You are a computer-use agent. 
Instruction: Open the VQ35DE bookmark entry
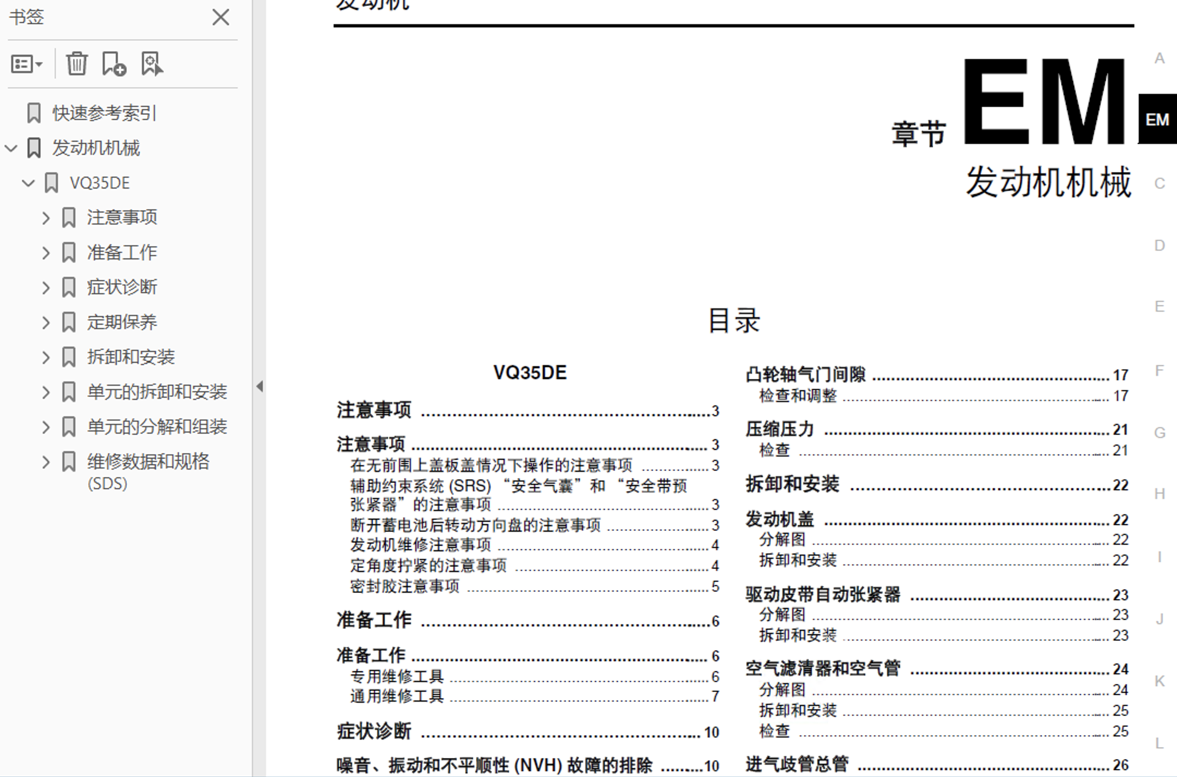pyautogui.click(x=100, y=183)
